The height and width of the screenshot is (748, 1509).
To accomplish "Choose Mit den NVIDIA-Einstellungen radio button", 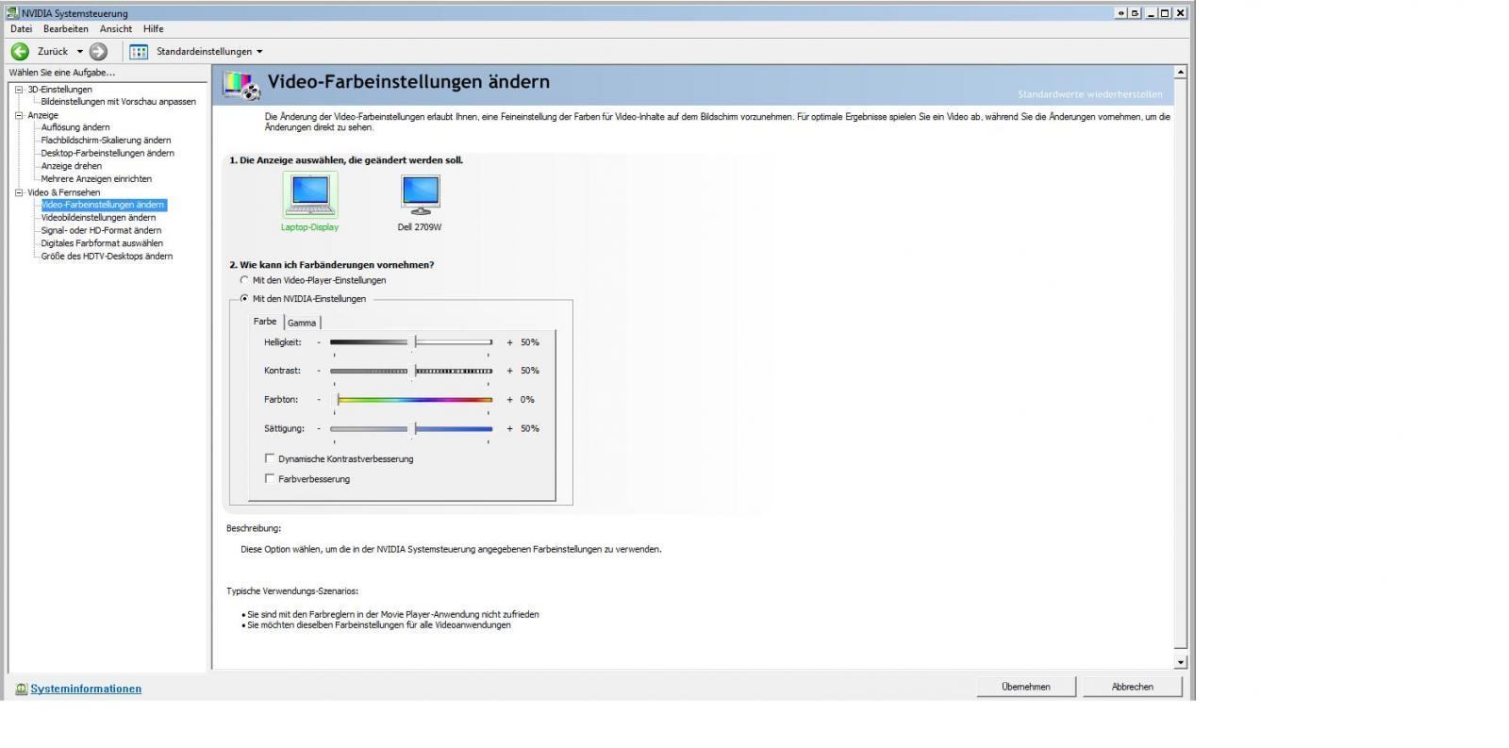I will (x=244, y=299).
